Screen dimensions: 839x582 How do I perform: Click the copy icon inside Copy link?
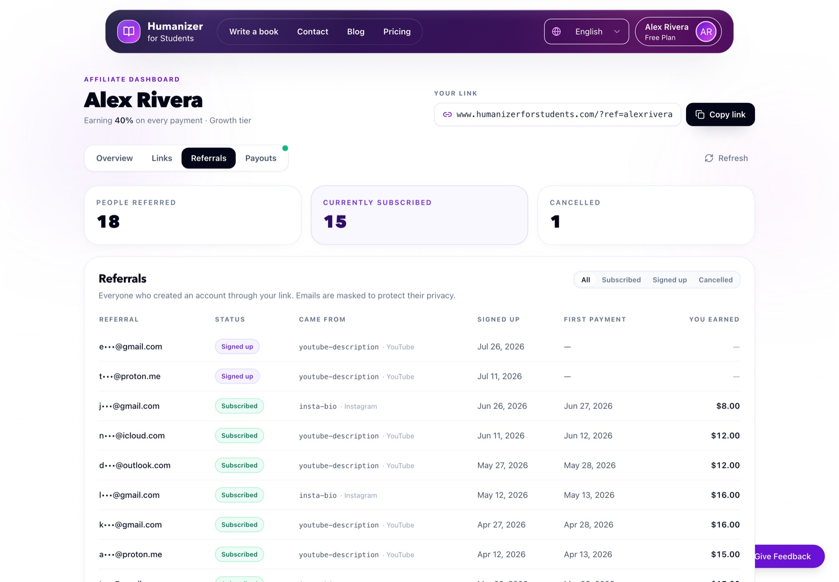(700, 114)
